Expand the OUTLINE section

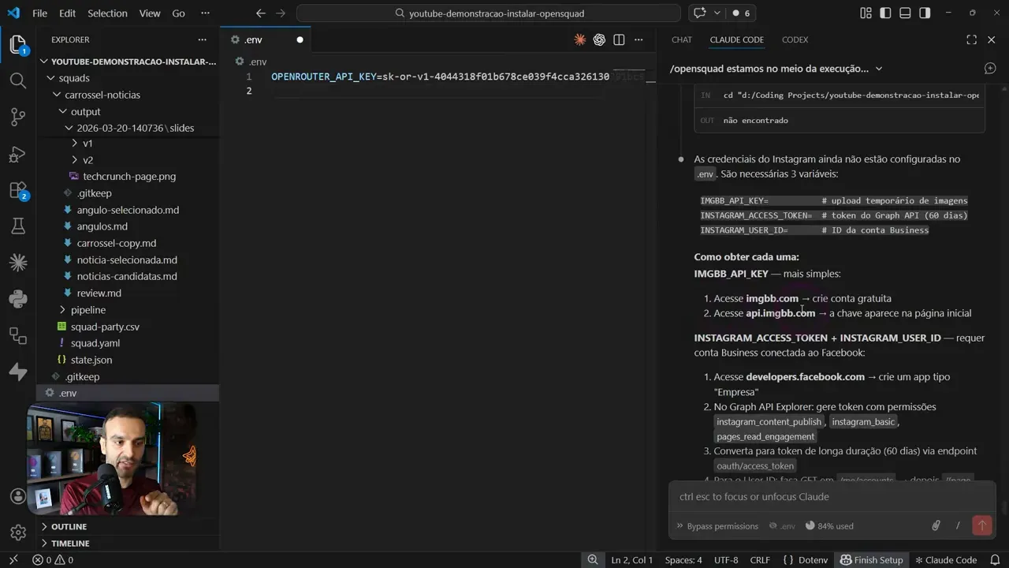[69, 526]
